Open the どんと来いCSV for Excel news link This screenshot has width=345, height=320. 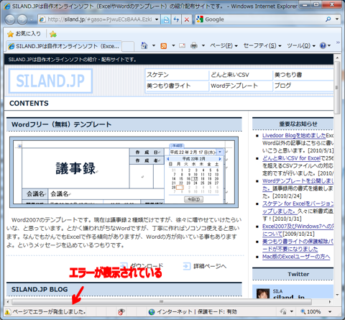[291, 158]
